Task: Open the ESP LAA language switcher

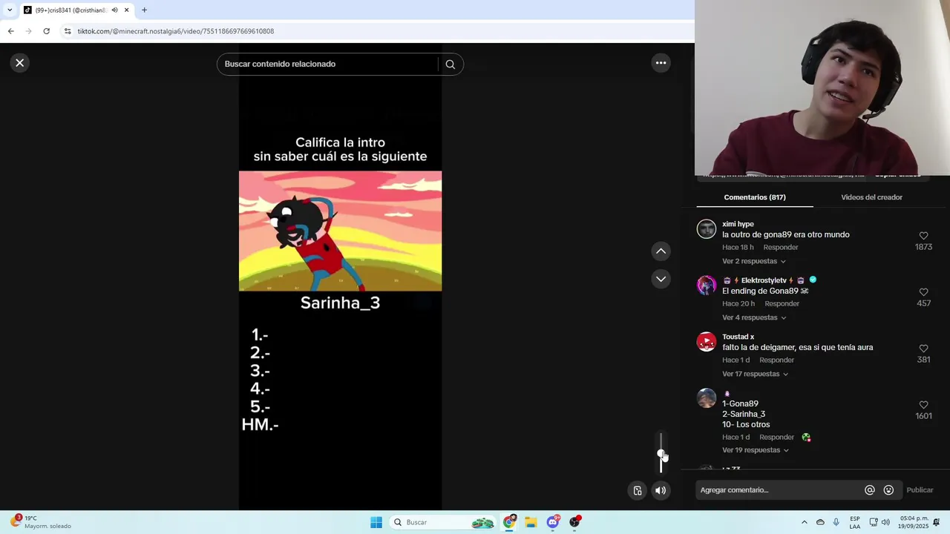Action: click(x=855, y=522)
